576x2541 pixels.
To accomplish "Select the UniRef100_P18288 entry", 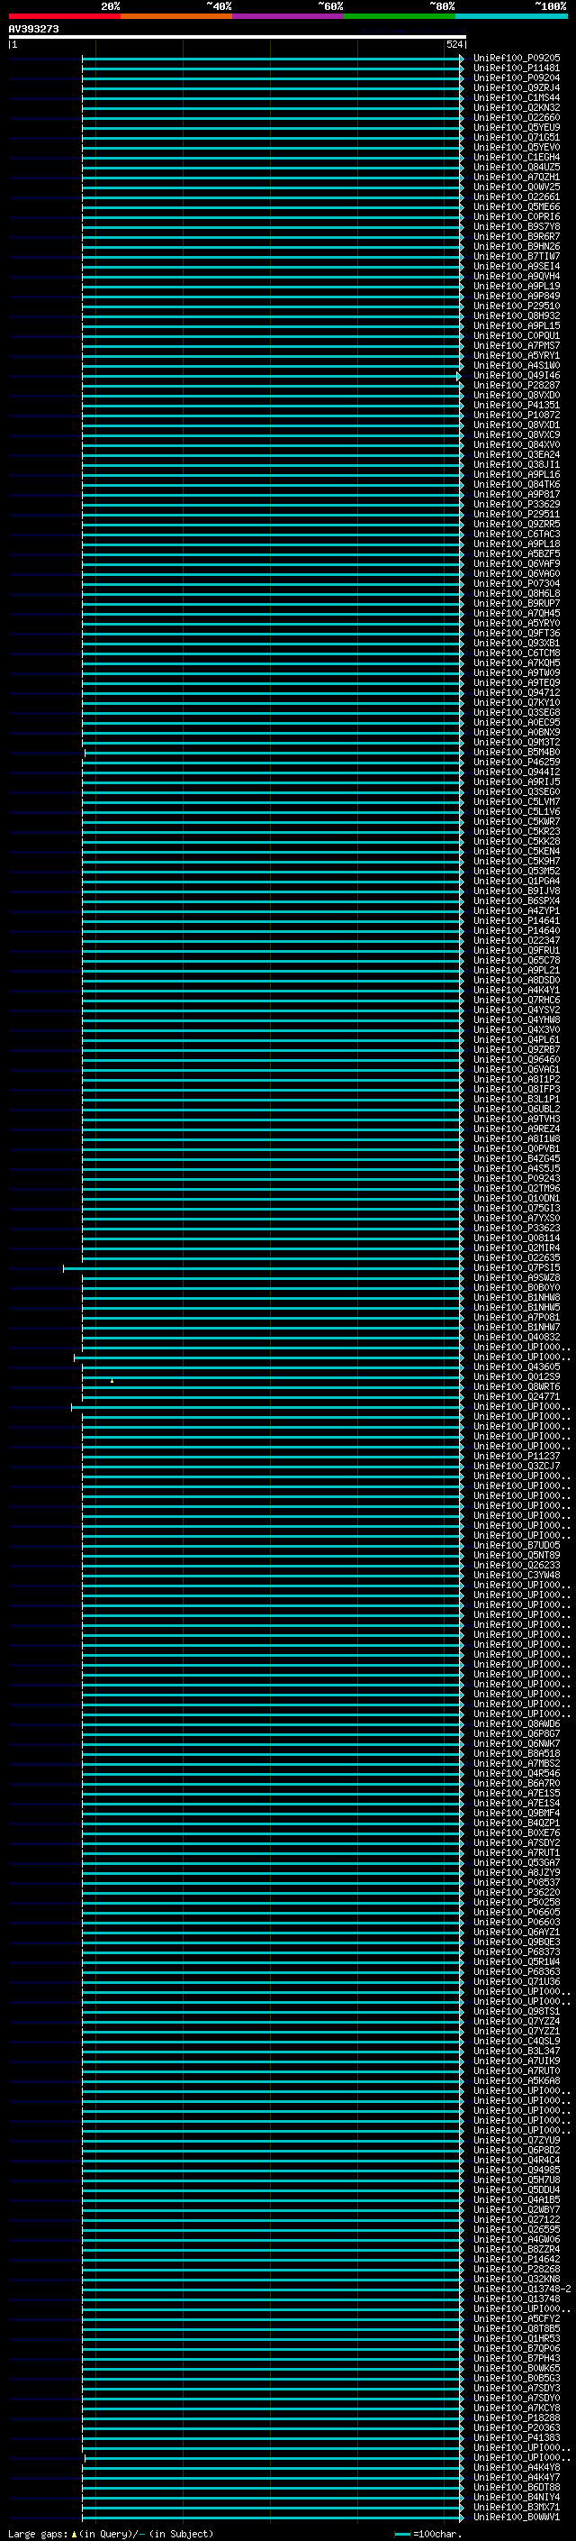I will tap(517, 2418).
